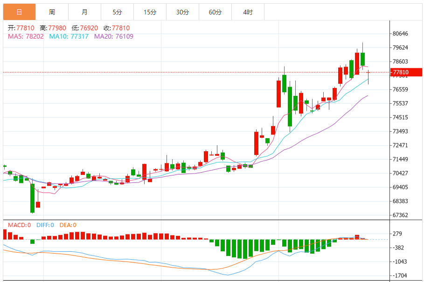Click the MA20: 76109 indicator label
The height and width of the screenshot is (282, 424).
point(113,36)
